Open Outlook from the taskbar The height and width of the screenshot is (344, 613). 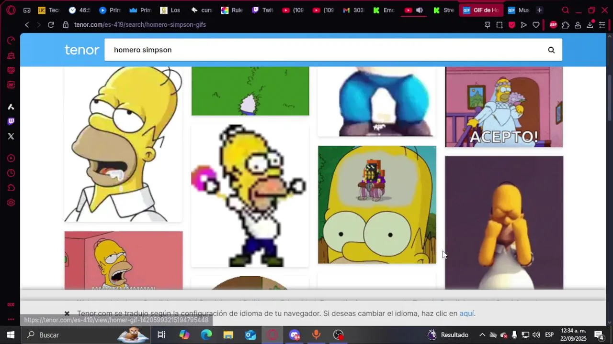point(250,335)
